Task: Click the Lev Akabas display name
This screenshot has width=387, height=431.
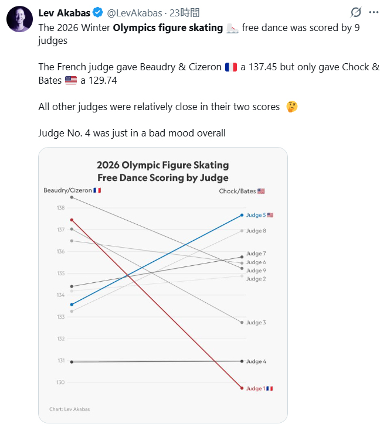Action: [x=64, y=13]
